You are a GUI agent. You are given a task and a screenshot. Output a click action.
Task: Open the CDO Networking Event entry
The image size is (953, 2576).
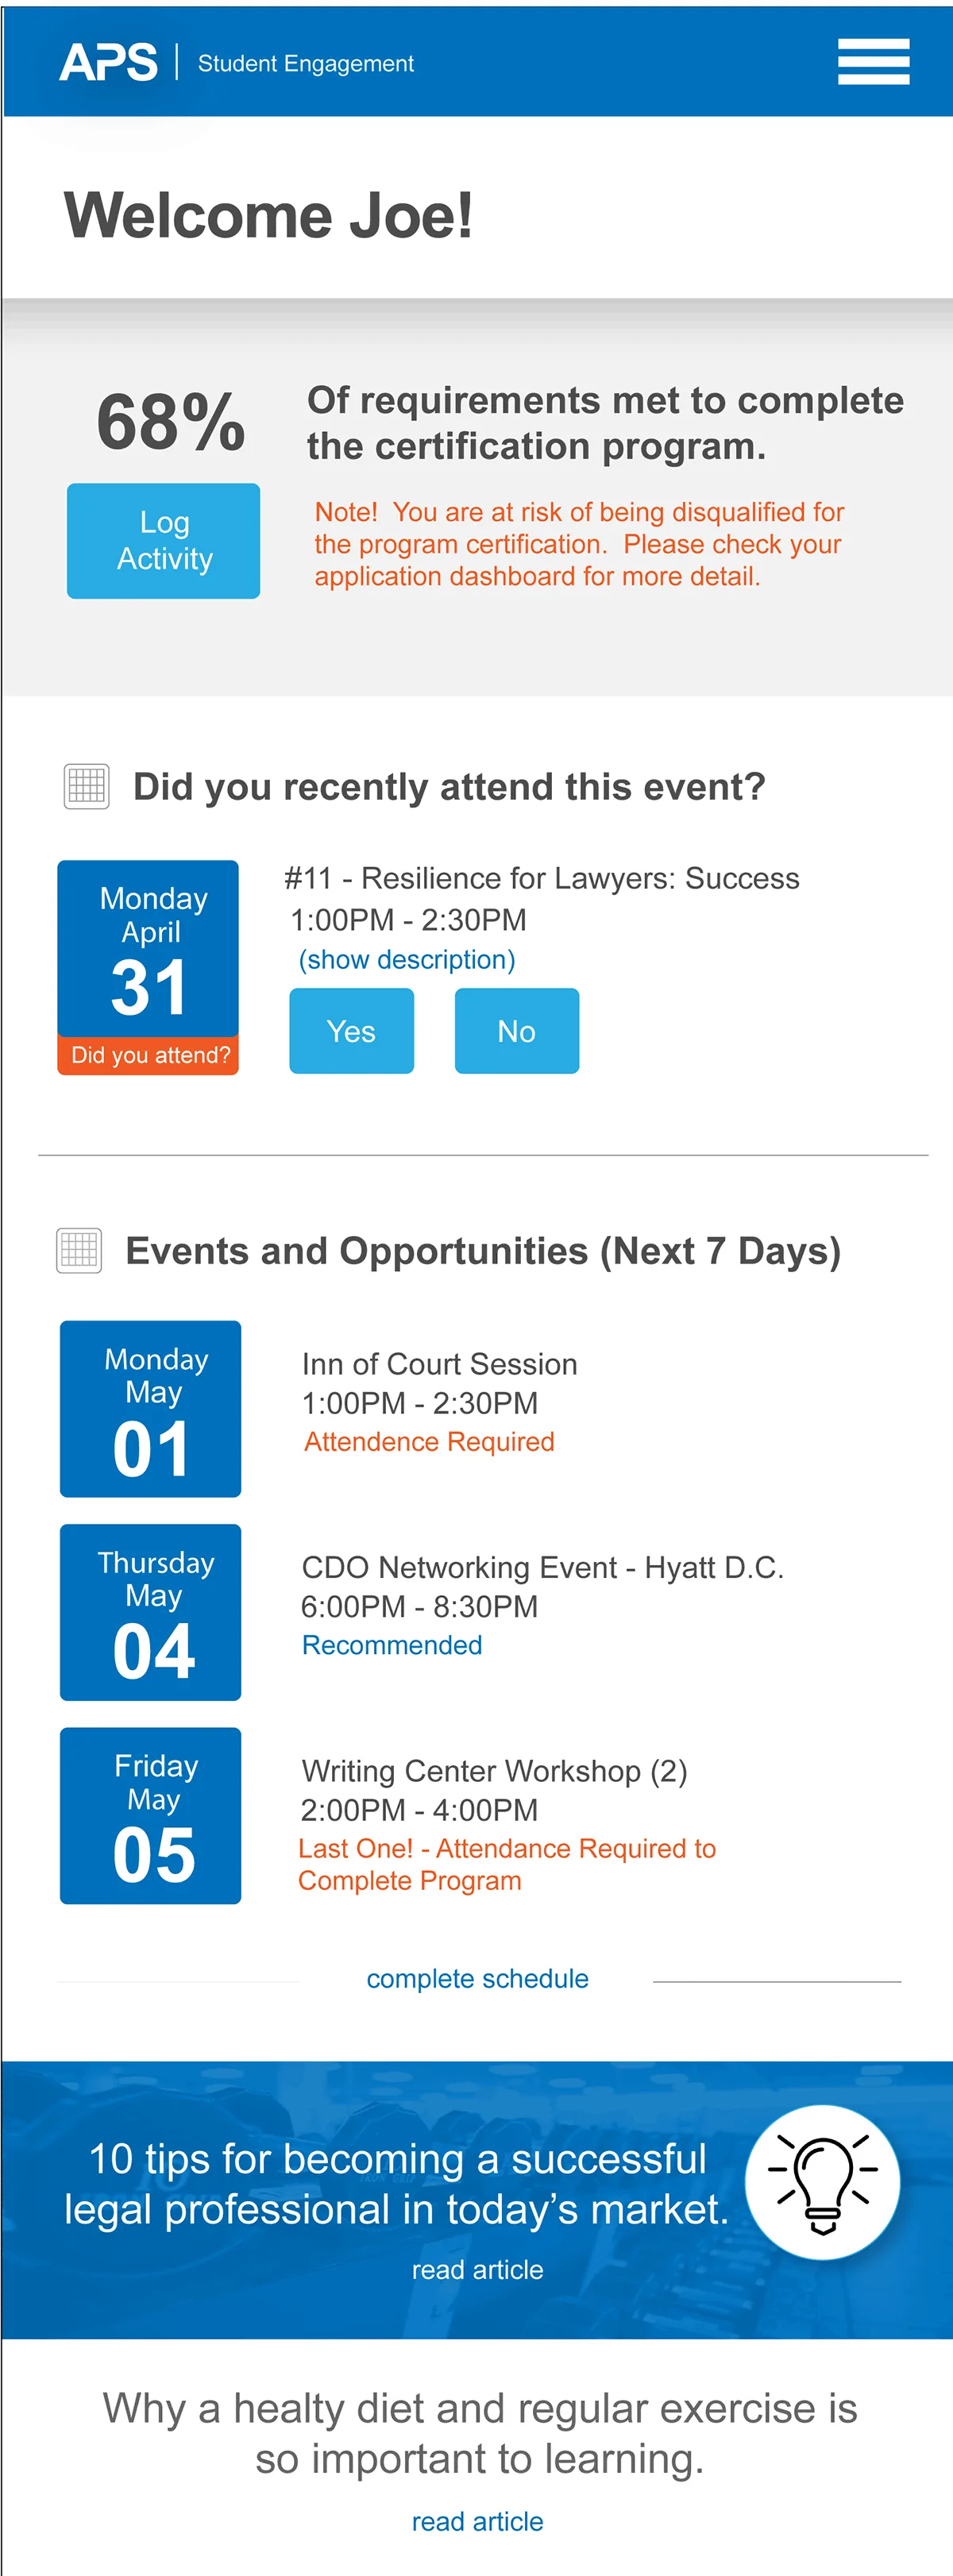[x=542, y=1567]
